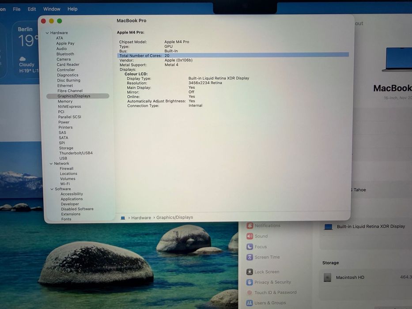Open the Edit menu
The width and height of the screenshot is (412, 309).
32,9
